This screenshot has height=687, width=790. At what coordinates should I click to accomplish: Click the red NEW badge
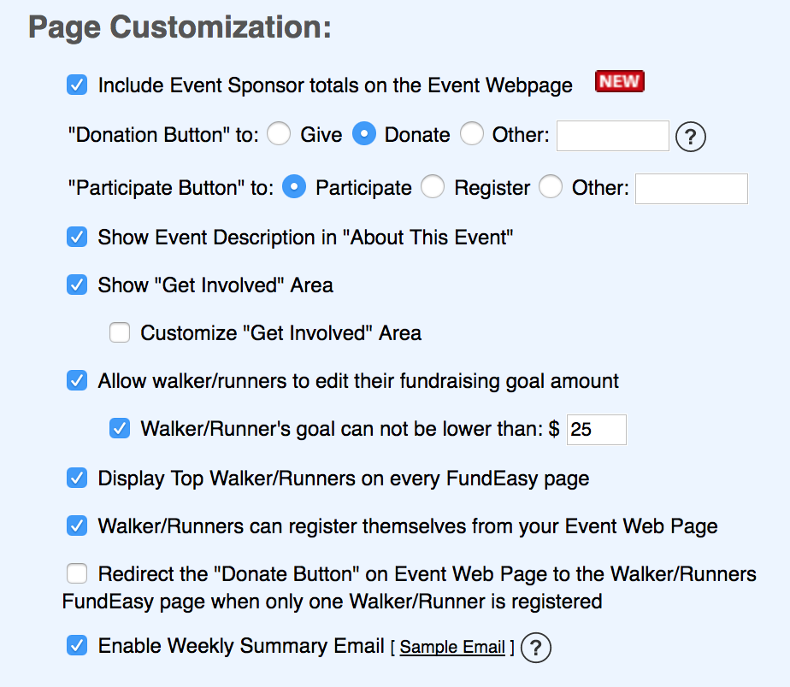pos(619,82)
